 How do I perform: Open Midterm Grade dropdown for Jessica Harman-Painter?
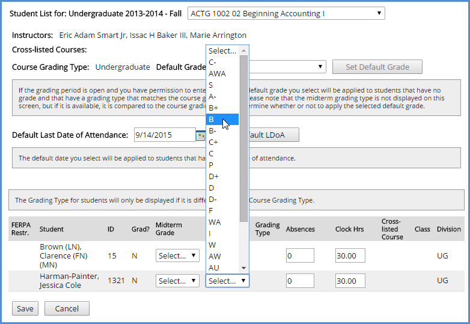click(x=177, y=281)
